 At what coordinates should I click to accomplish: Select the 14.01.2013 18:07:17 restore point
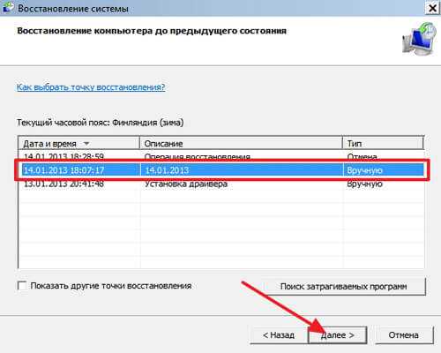pyautogui.click(x=221, y=170)
